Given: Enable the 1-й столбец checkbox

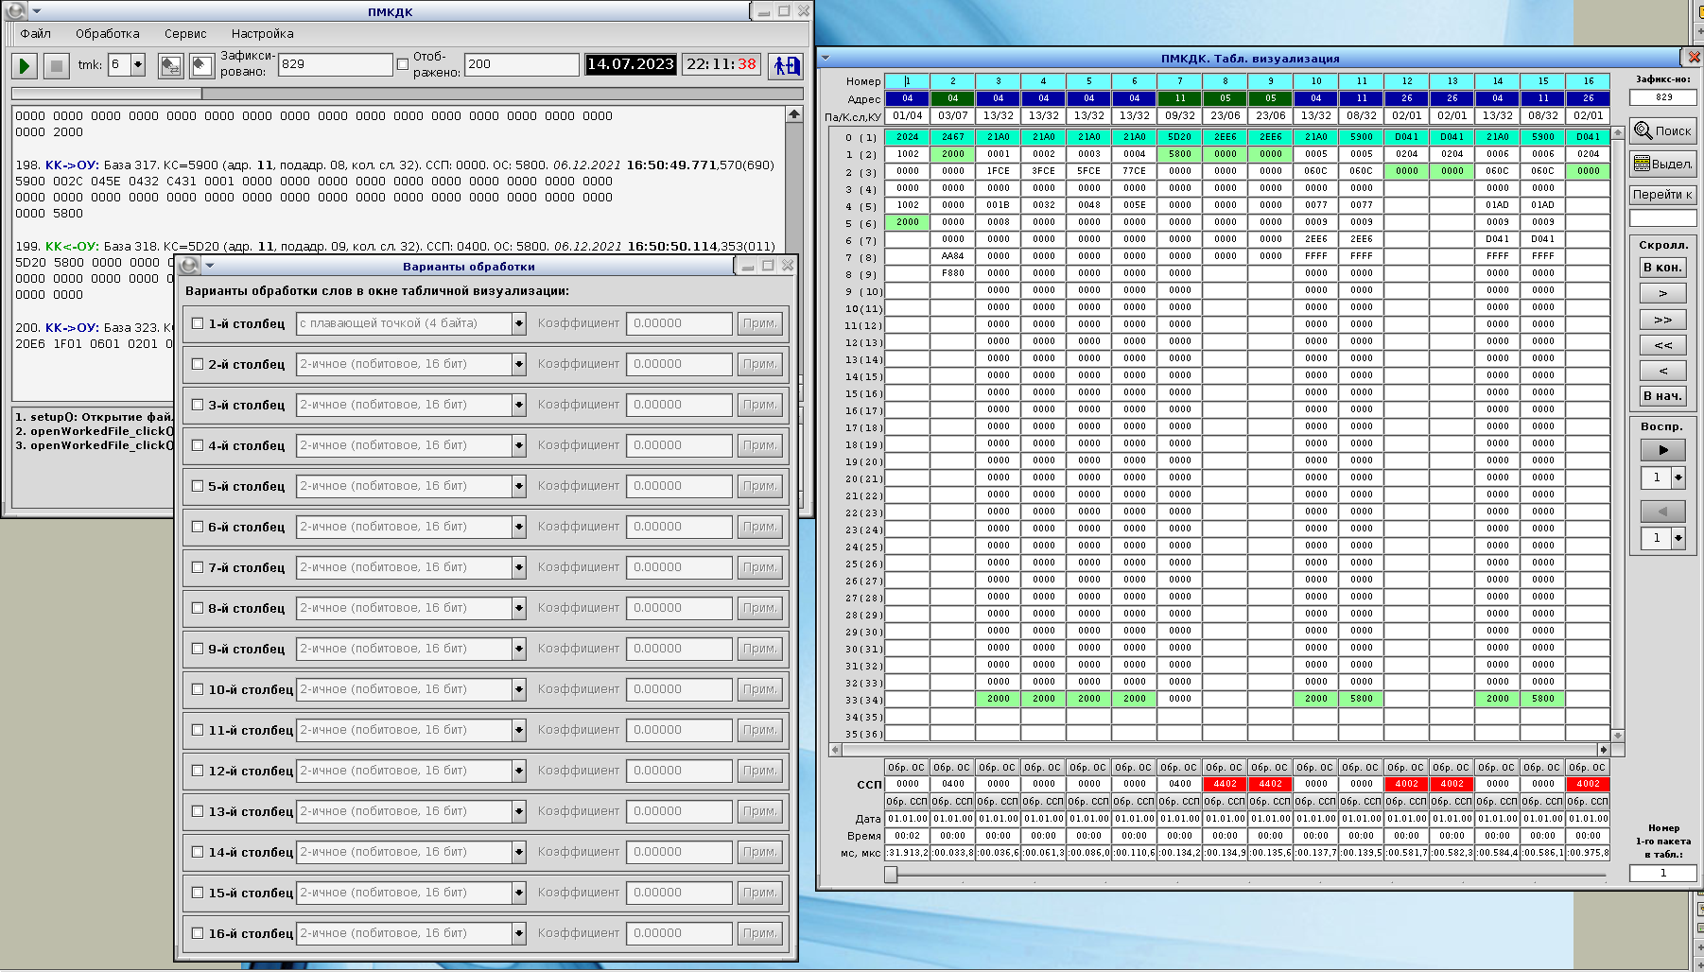Looking at the screenshot, I should point(198,323).
